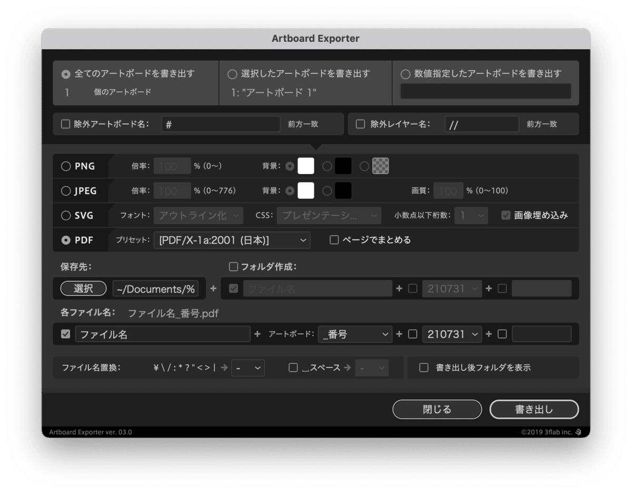Pick the black background swatch for PNG
Screen dimensions: 632x493
pos(343,166)
